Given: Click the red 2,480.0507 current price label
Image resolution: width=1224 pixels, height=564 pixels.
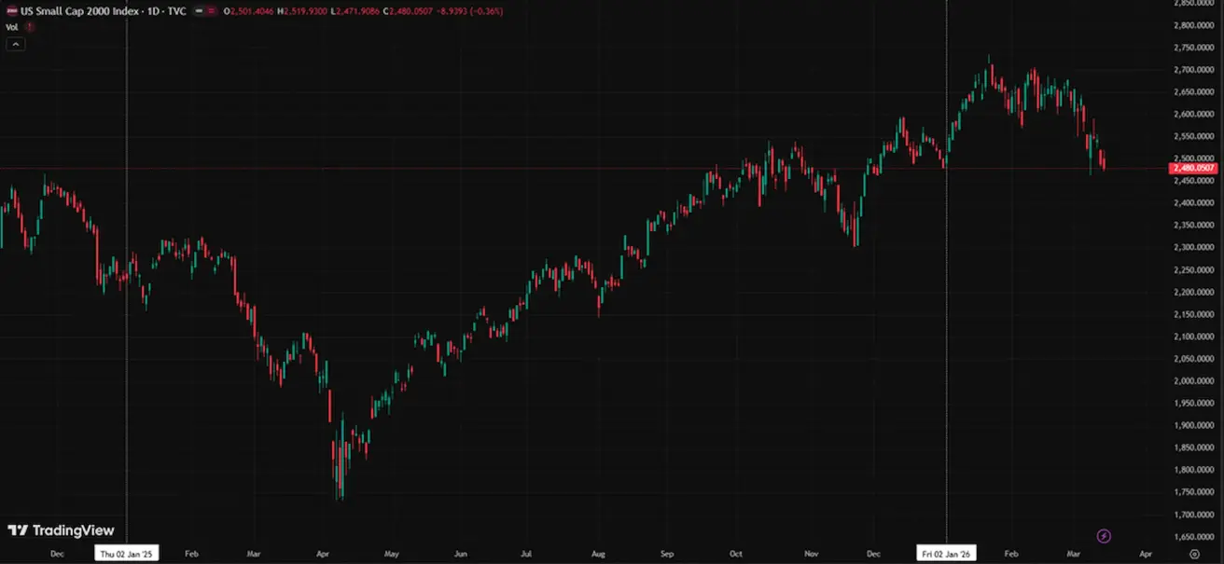Looking at the screenshot, I should tap(1193, 168).
